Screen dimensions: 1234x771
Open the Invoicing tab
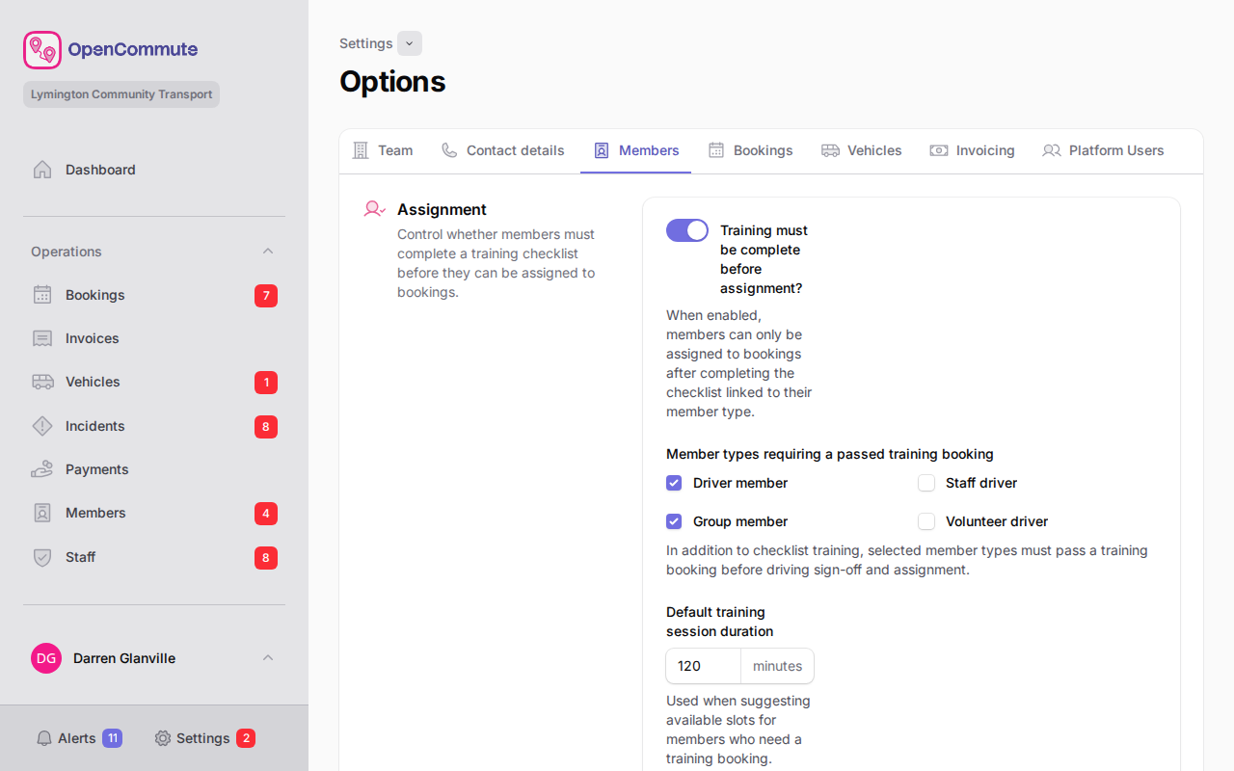973,150
